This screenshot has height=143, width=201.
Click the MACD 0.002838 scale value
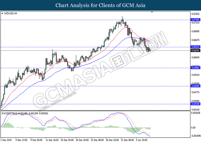click(196, 113)
